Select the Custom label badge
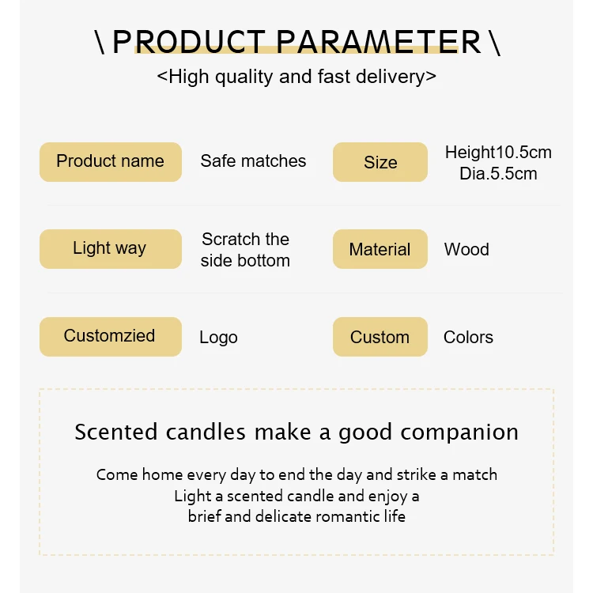The width and height of the screenshot is (593, 593). (x=380, y=337)
